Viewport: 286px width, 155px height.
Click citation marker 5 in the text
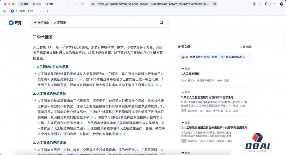click(92, 117)
